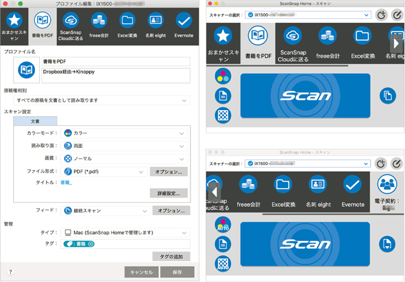Image resolution: width=405 pixels, height=282 pixels.
Task: Click AUTO color mode icon in lower window
Action: click(x=223, y=224)
